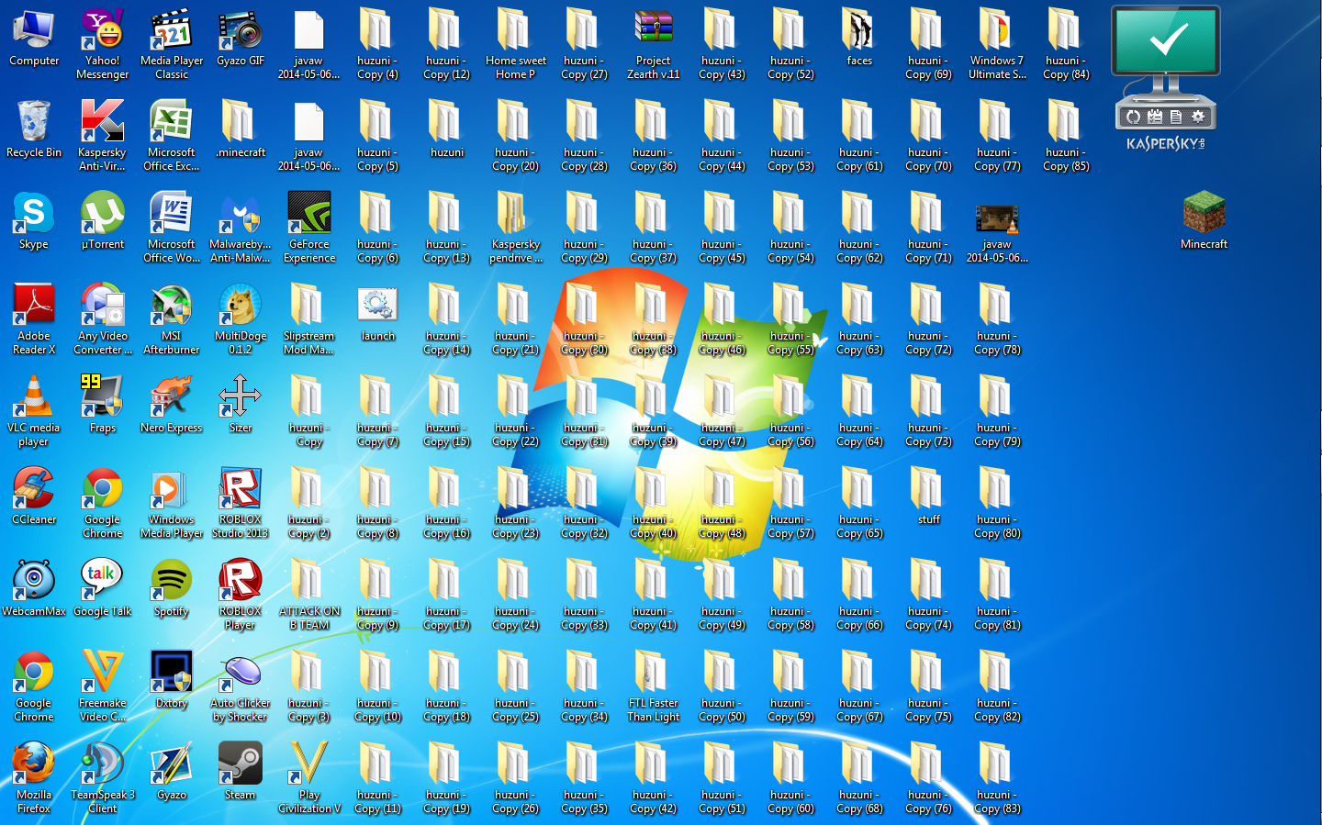1322x825 pixels.
Task: Open the Recycle Bin
Action: (x=34, y=130)
